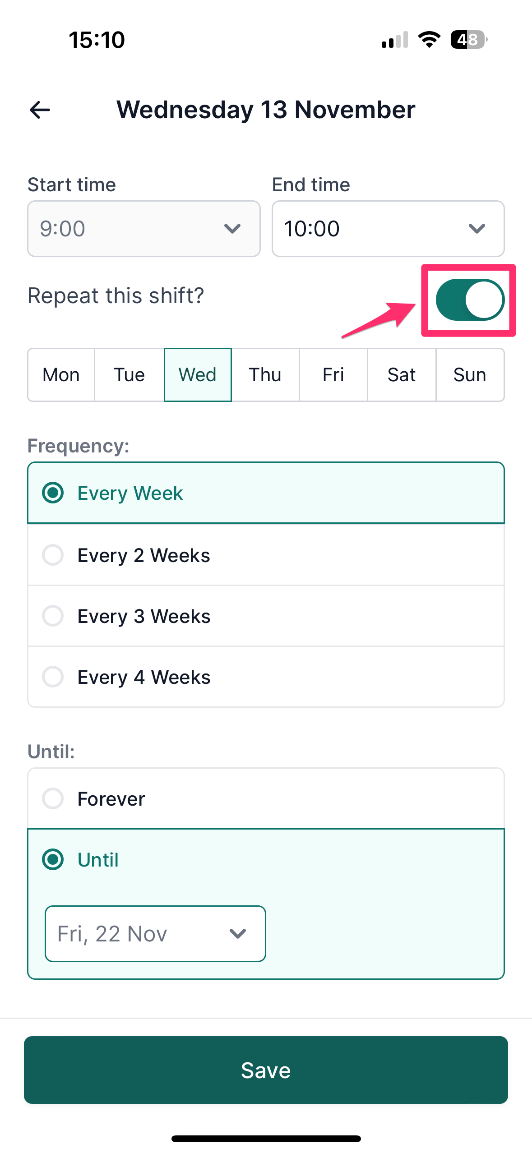Save the shift settings
This screenshot has height=1153, width=532.
click(266, 1070)
